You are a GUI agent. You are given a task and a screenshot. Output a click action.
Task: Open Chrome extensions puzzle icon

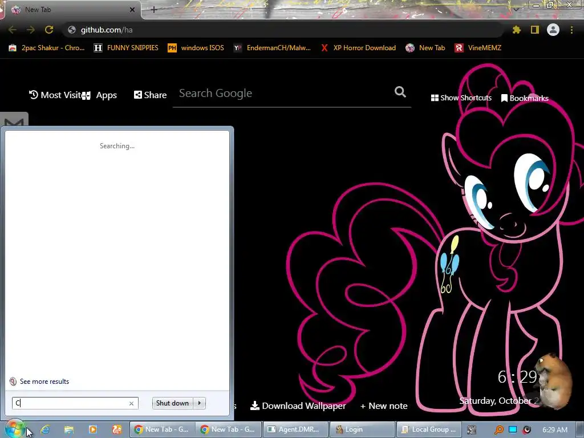click(516, 30)
